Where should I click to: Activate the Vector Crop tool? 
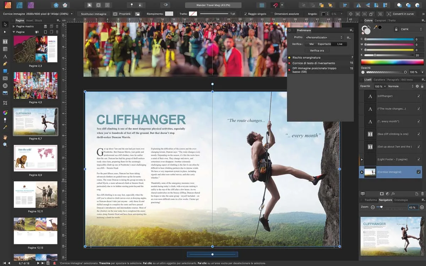[5, 103]
